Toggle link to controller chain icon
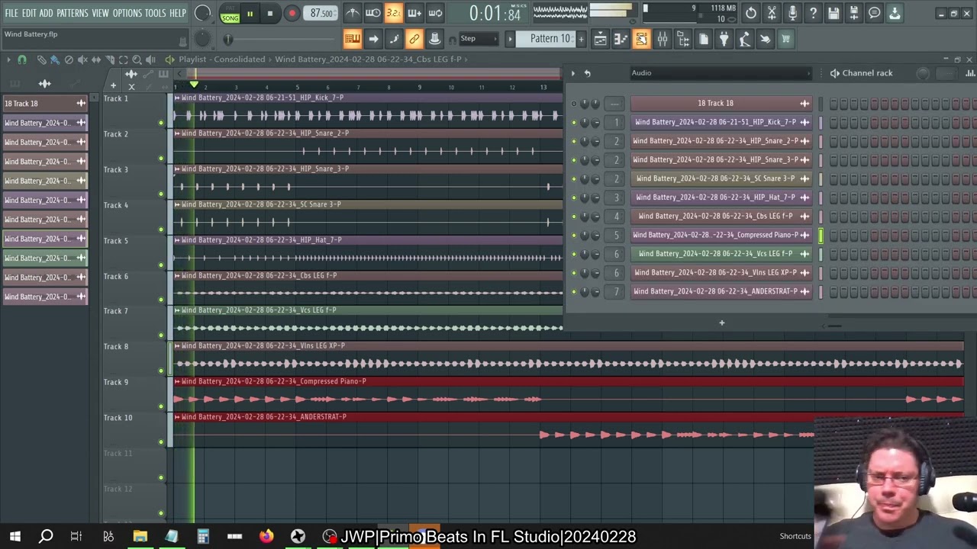This screenshot has height=549, width=977. click(414, 39)
